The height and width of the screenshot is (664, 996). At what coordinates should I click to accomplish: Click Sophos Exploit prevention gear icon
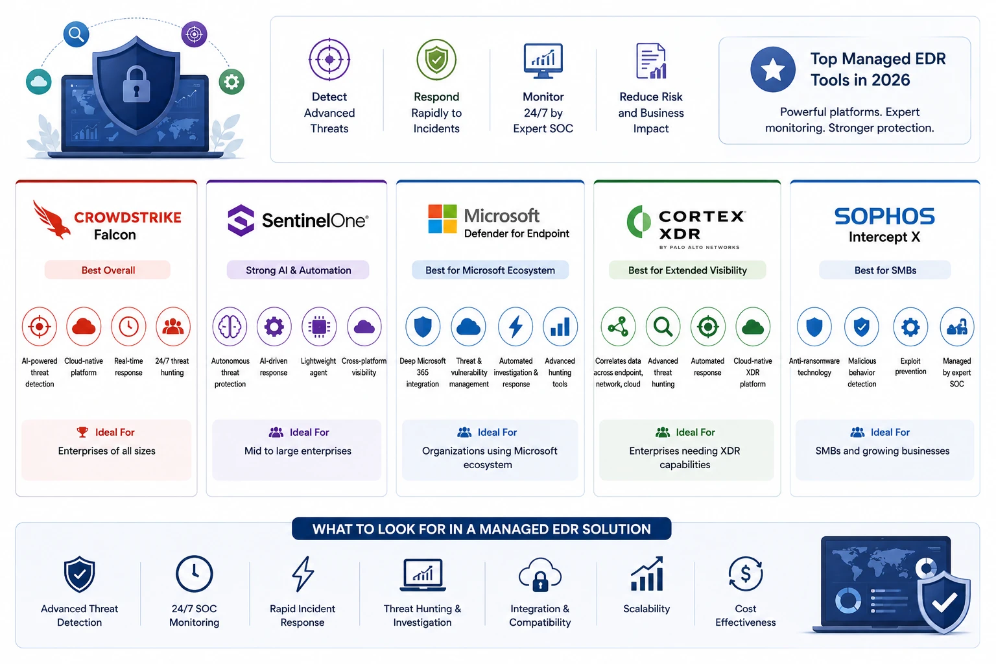(x=910, y=326)
